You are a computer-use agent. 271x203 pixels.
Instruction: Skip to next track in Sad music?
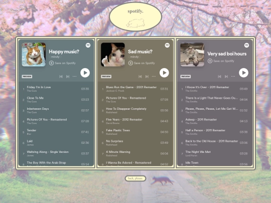[147, 77]
